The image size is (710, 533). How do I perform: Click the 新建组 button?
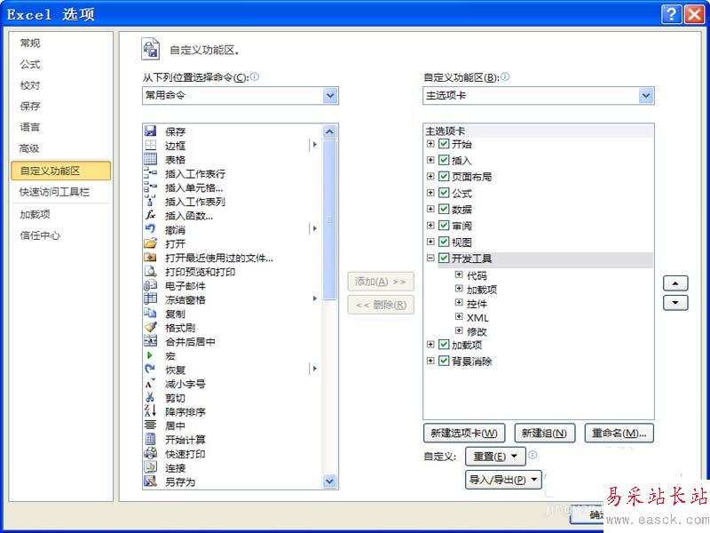pos(545,434)
